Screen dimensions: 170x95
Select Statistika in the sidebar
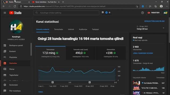pyautogui.click(x=15, y=63)
